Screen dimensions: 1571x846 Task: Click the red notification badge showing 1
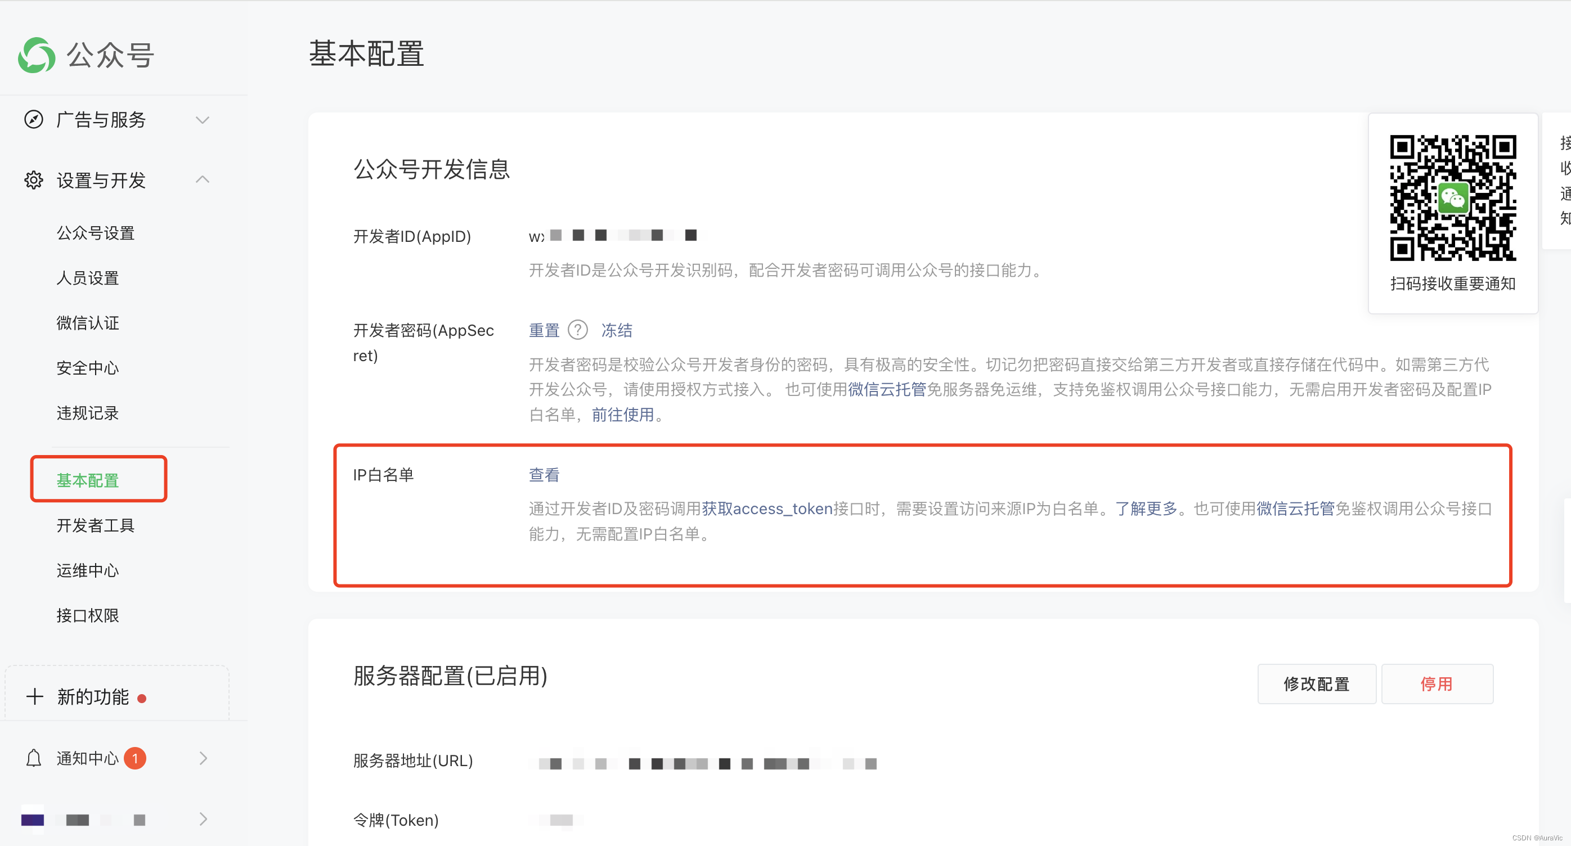tap(135, 758)
